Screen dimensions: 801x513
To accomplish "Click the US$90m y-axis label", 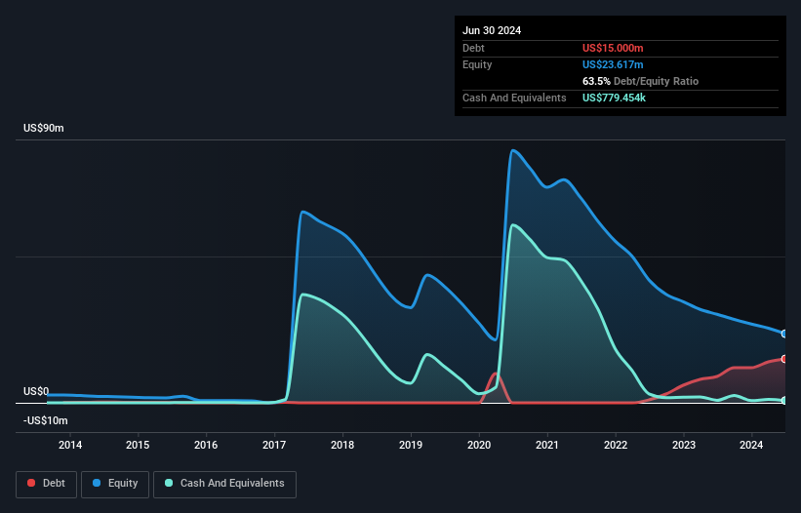I will pos(44,128).
